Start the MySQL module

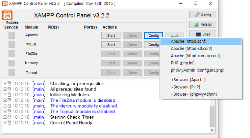coord(111,45)
